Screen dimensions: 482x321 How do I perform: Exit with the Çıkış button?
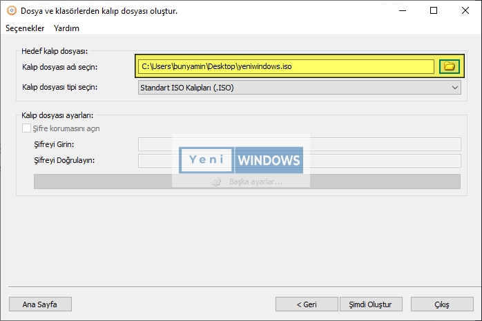point(442,304)
